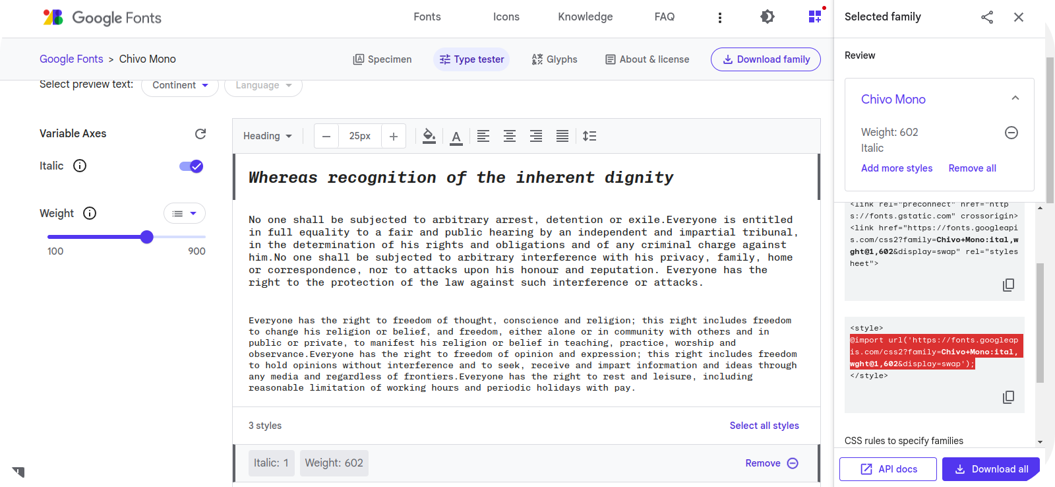The image size is (1055, 487).
Task: Copy the link embed code
Action: pos(1008,285)
